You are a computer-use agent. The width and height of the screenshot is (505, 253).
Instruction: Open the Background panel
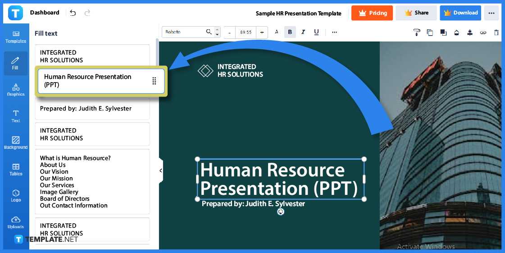click(x=16, y=143)
